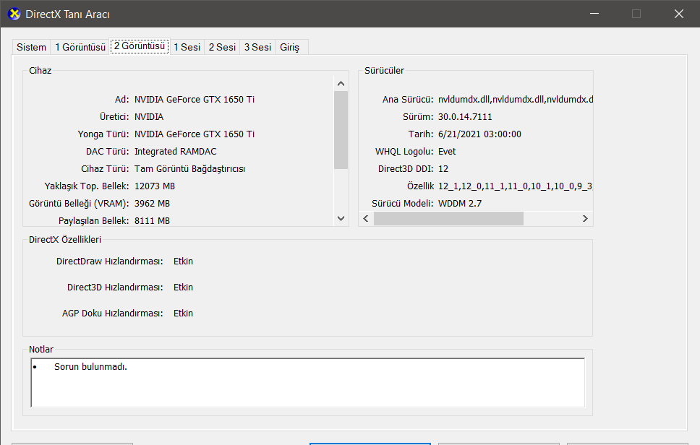Click the 'Sorun bulunmadı.' note
The height and width of the screenshot is (445, 700).
pyautogui.click(x=90, y=367)
